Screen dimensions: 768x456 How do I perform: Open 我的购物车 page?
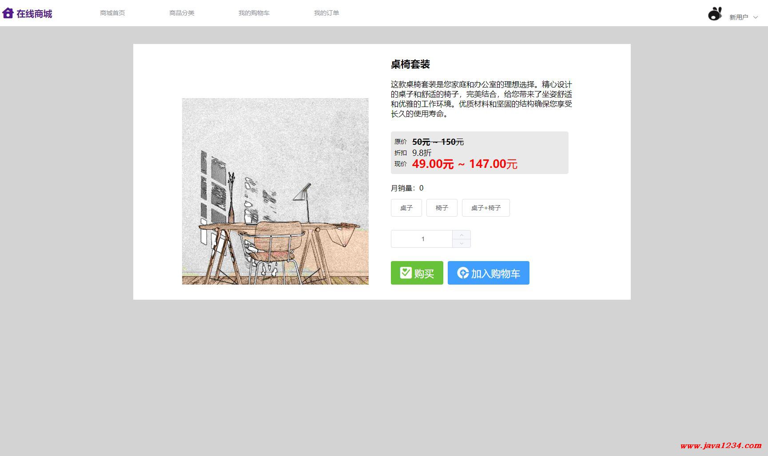pos(254,13)
